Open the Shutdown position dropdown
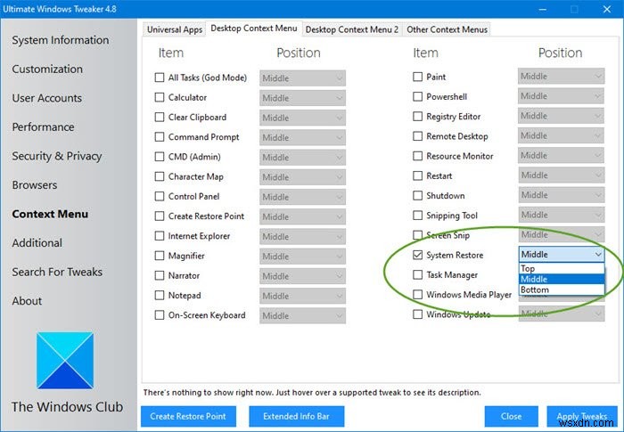This screenshot has width=624, height=432. (x=561, y=195)
